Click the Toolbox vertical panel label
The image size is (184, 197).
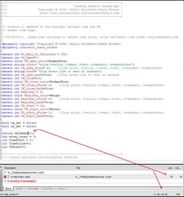pos(1,187)
